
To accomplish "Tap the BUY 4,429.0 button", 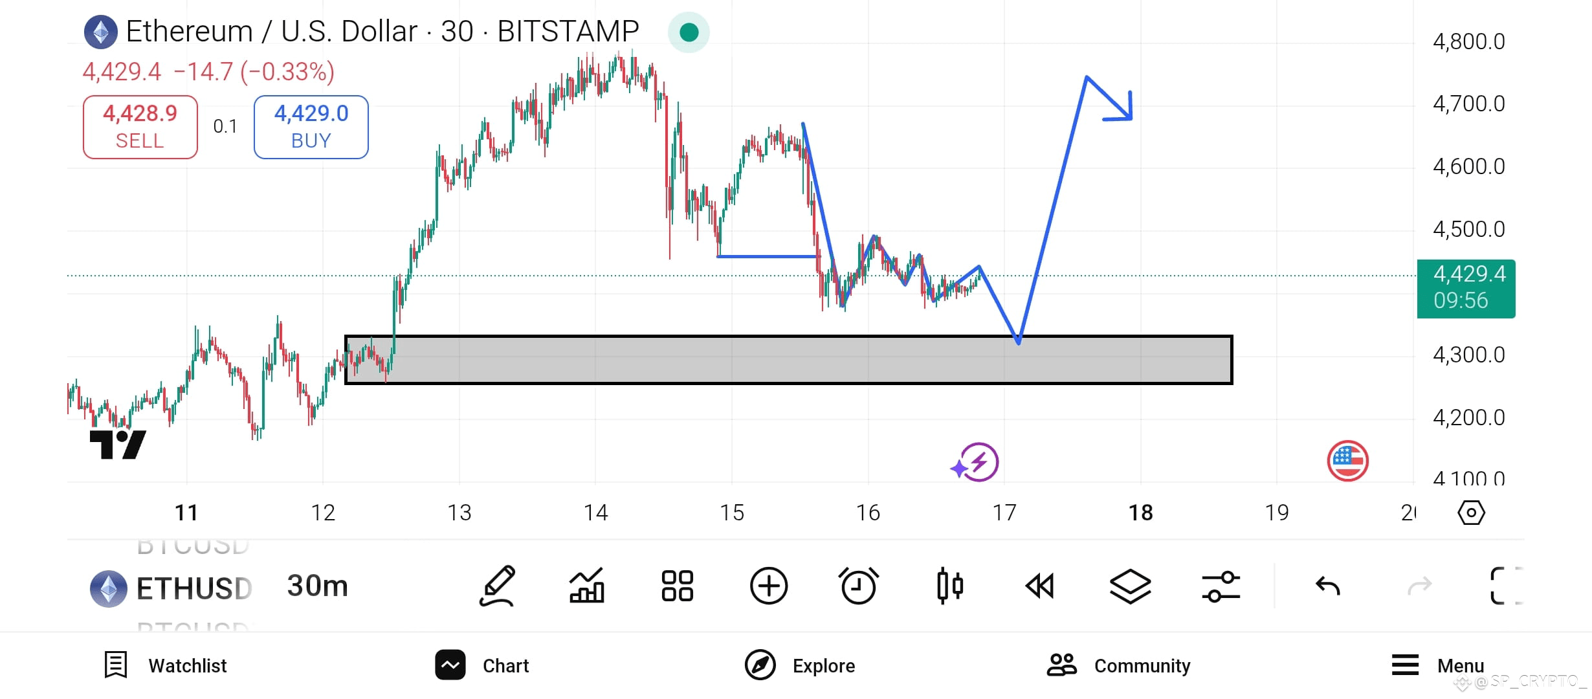I will pos(311,127).
